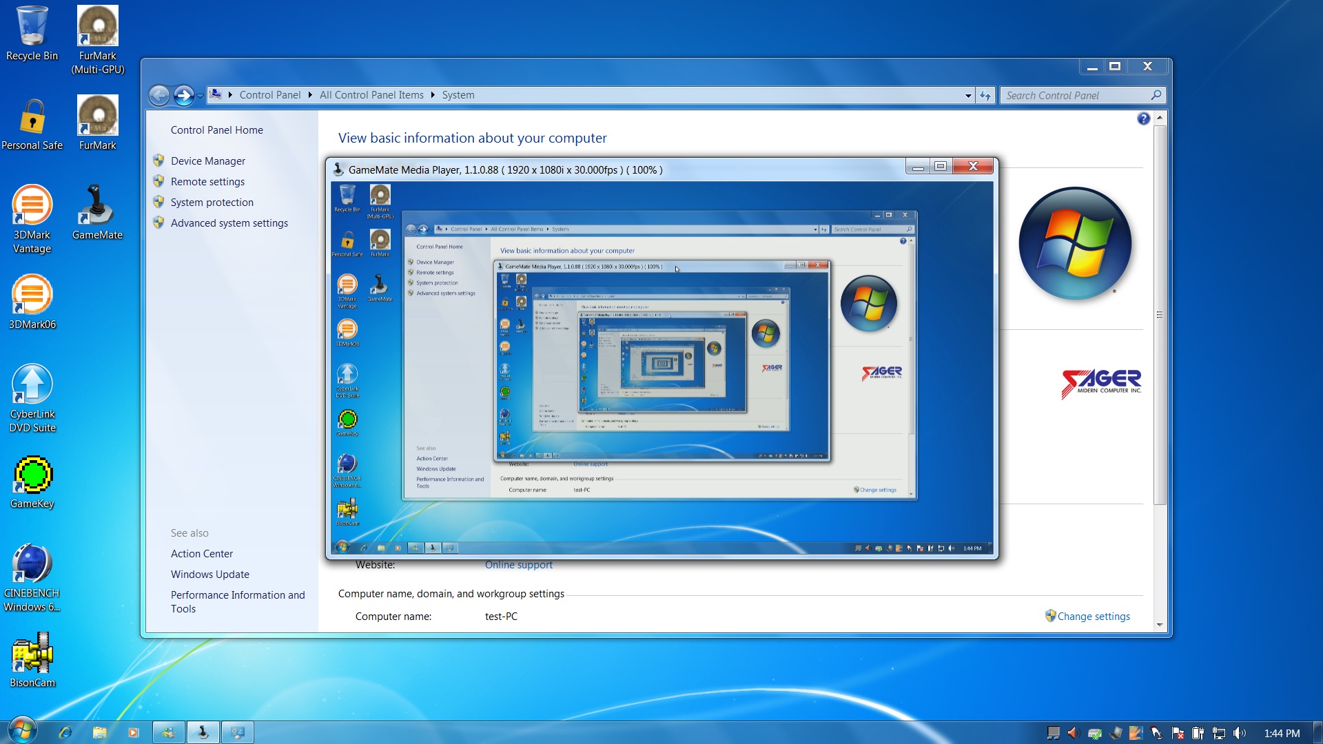Screen dimensions: 1323x744
Task: Open the network connection tray icon
Action: 1219,733
